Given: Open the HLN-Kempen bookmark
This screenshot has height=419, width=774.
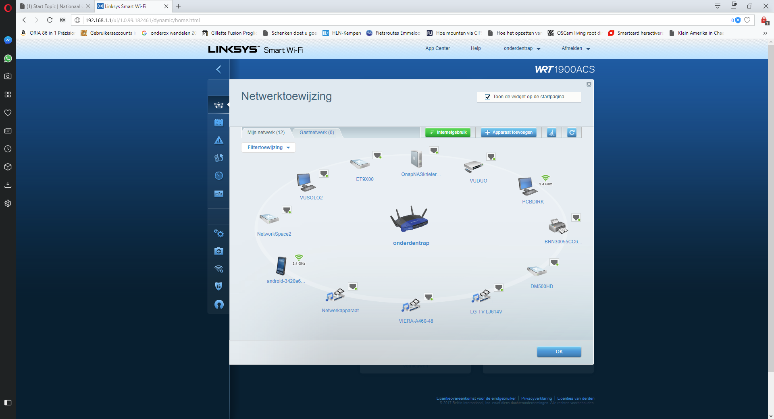Looking at the screenshot, I should pos(342,33).
